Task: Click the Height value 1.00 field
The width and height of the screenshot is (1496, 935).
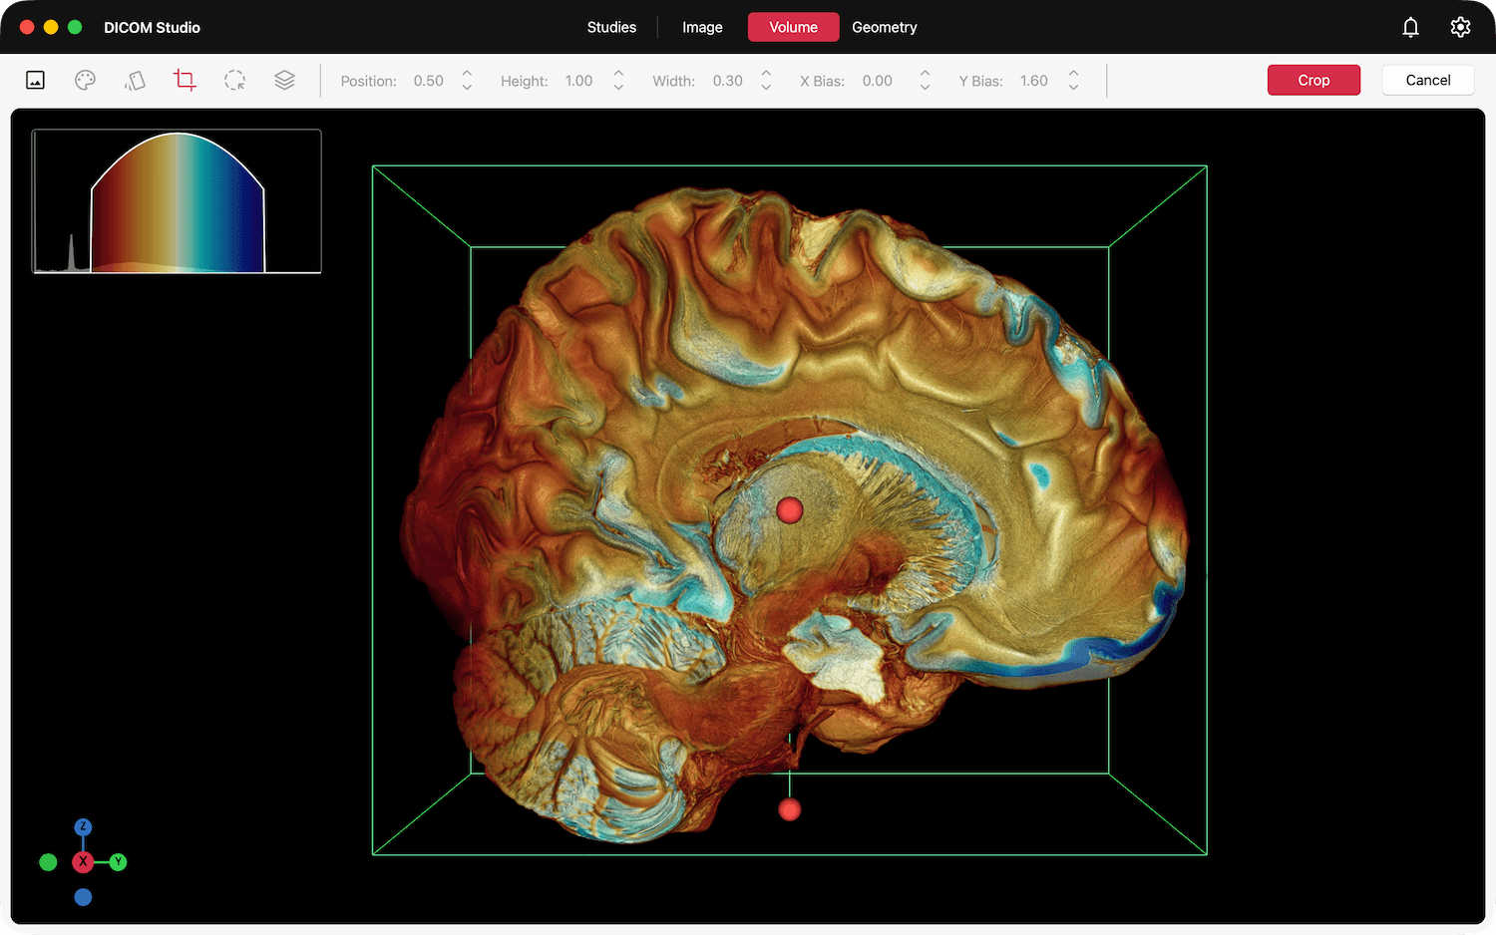Action: point(578,81)
